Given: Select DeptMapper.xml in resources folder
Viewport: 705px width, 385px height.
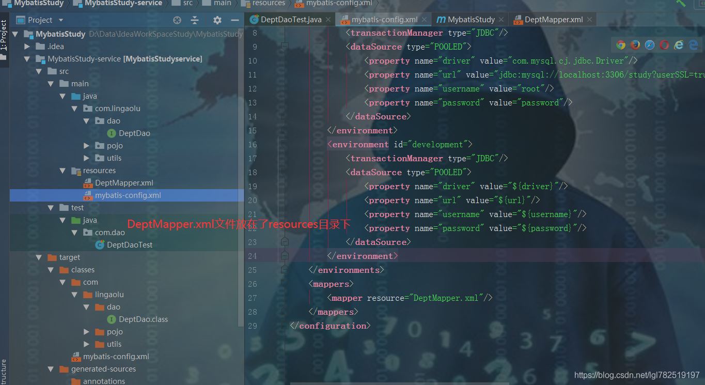Looking at the screenshot, I should (x=124, y=183).
